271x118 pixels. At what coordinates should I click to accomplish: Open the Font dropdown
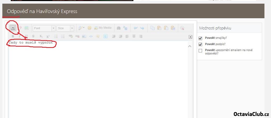pos(44,28)
